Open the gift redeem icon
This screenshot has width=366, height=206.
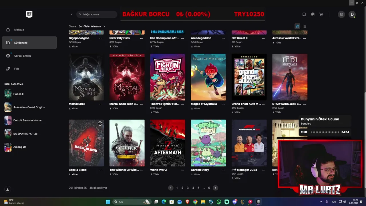[313, 14]
